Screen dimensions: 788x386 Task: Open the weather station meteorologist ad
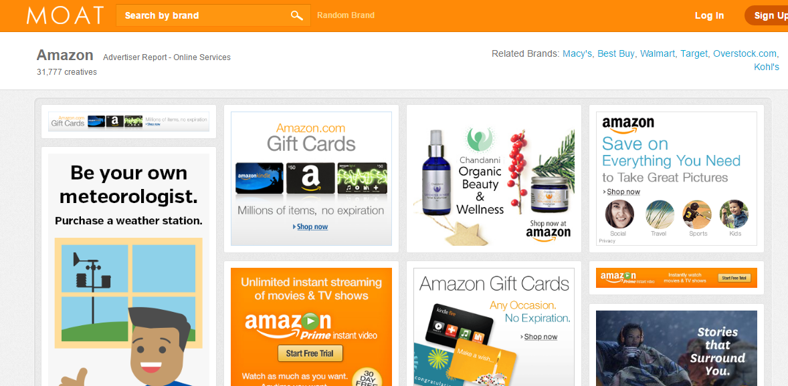[x=128, y=270]
